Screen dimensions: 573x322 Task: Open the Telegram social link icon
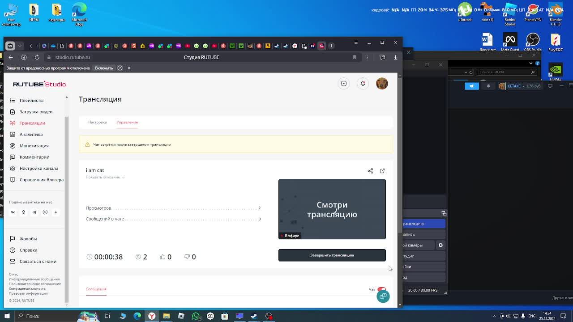click(34, 212)
